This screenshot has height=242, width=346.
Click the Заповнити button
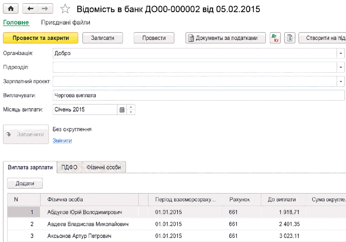(26, 134)
